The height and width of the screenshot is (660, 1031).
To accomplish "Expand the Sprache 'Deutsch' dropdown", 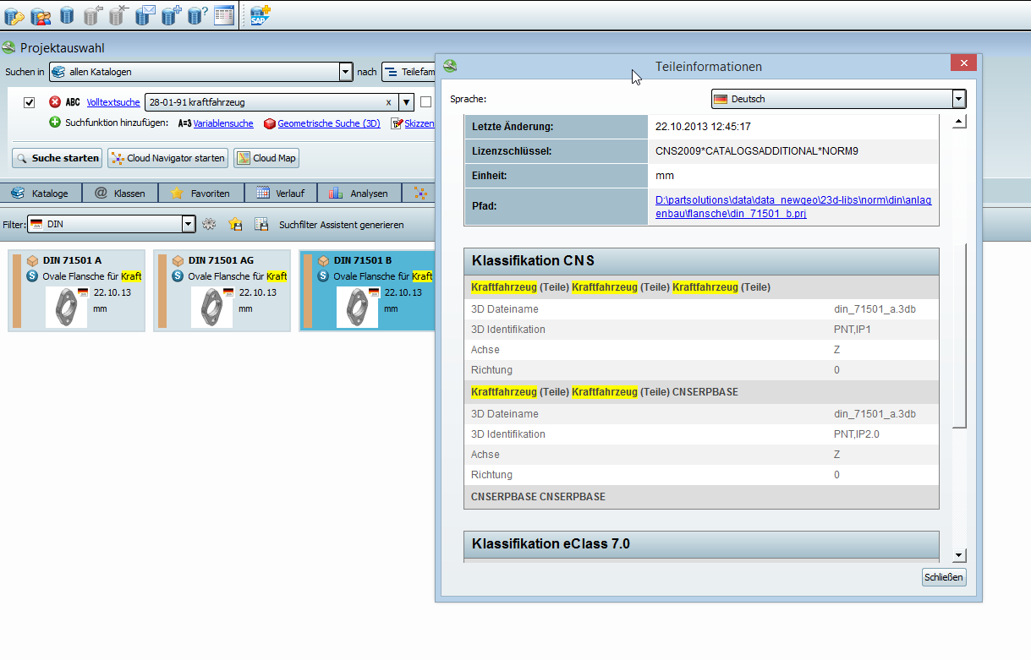I will [x=958, y=99].
